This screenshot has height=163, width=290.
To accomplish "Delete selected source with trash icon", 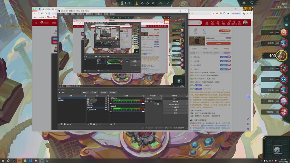I will [91, 124].
